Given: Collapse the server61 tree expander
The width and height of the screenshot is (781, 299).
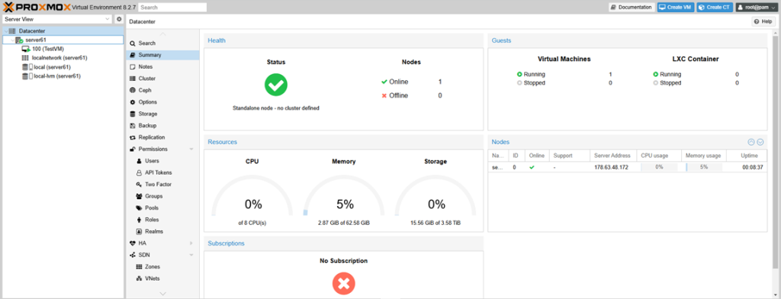Looking at the screenshot, I should pos(12,40).
